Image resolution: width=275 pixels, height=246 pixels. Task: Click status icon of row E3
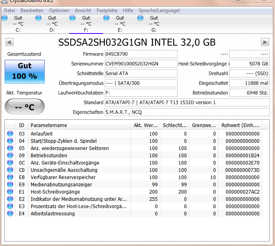10,206
